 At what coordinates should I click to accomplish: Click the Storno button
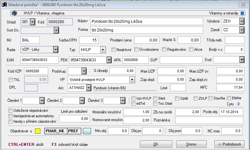[x=192, y=144]
